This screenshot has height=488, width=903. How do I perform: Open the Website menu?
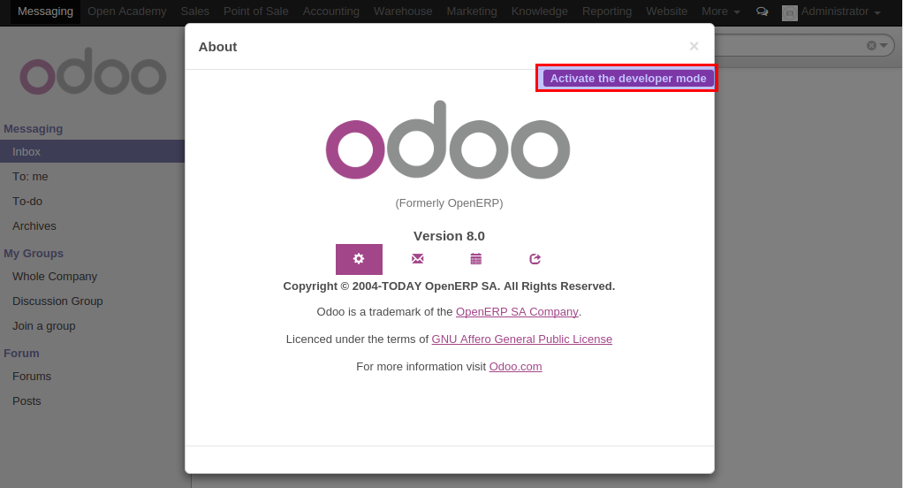[x=666, y=11]
